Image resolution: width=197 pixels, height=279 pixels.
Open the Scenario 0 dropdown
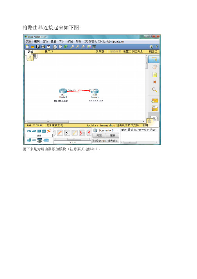(108, 130)
